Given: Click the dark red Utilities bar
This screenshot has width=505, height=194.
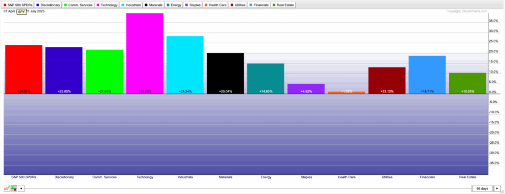Looking at the screenshot, I should click(x=387, y=80).
